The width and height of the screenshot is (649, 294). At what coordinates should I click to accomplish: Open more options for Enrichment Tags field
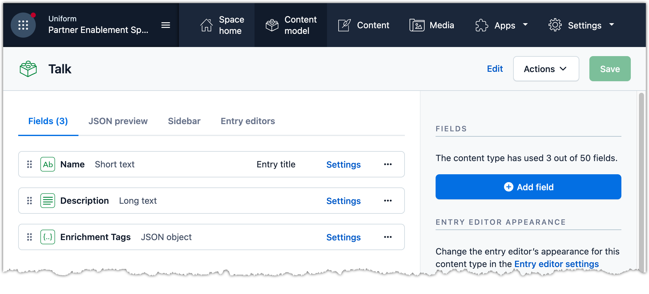tap(388, 237)
